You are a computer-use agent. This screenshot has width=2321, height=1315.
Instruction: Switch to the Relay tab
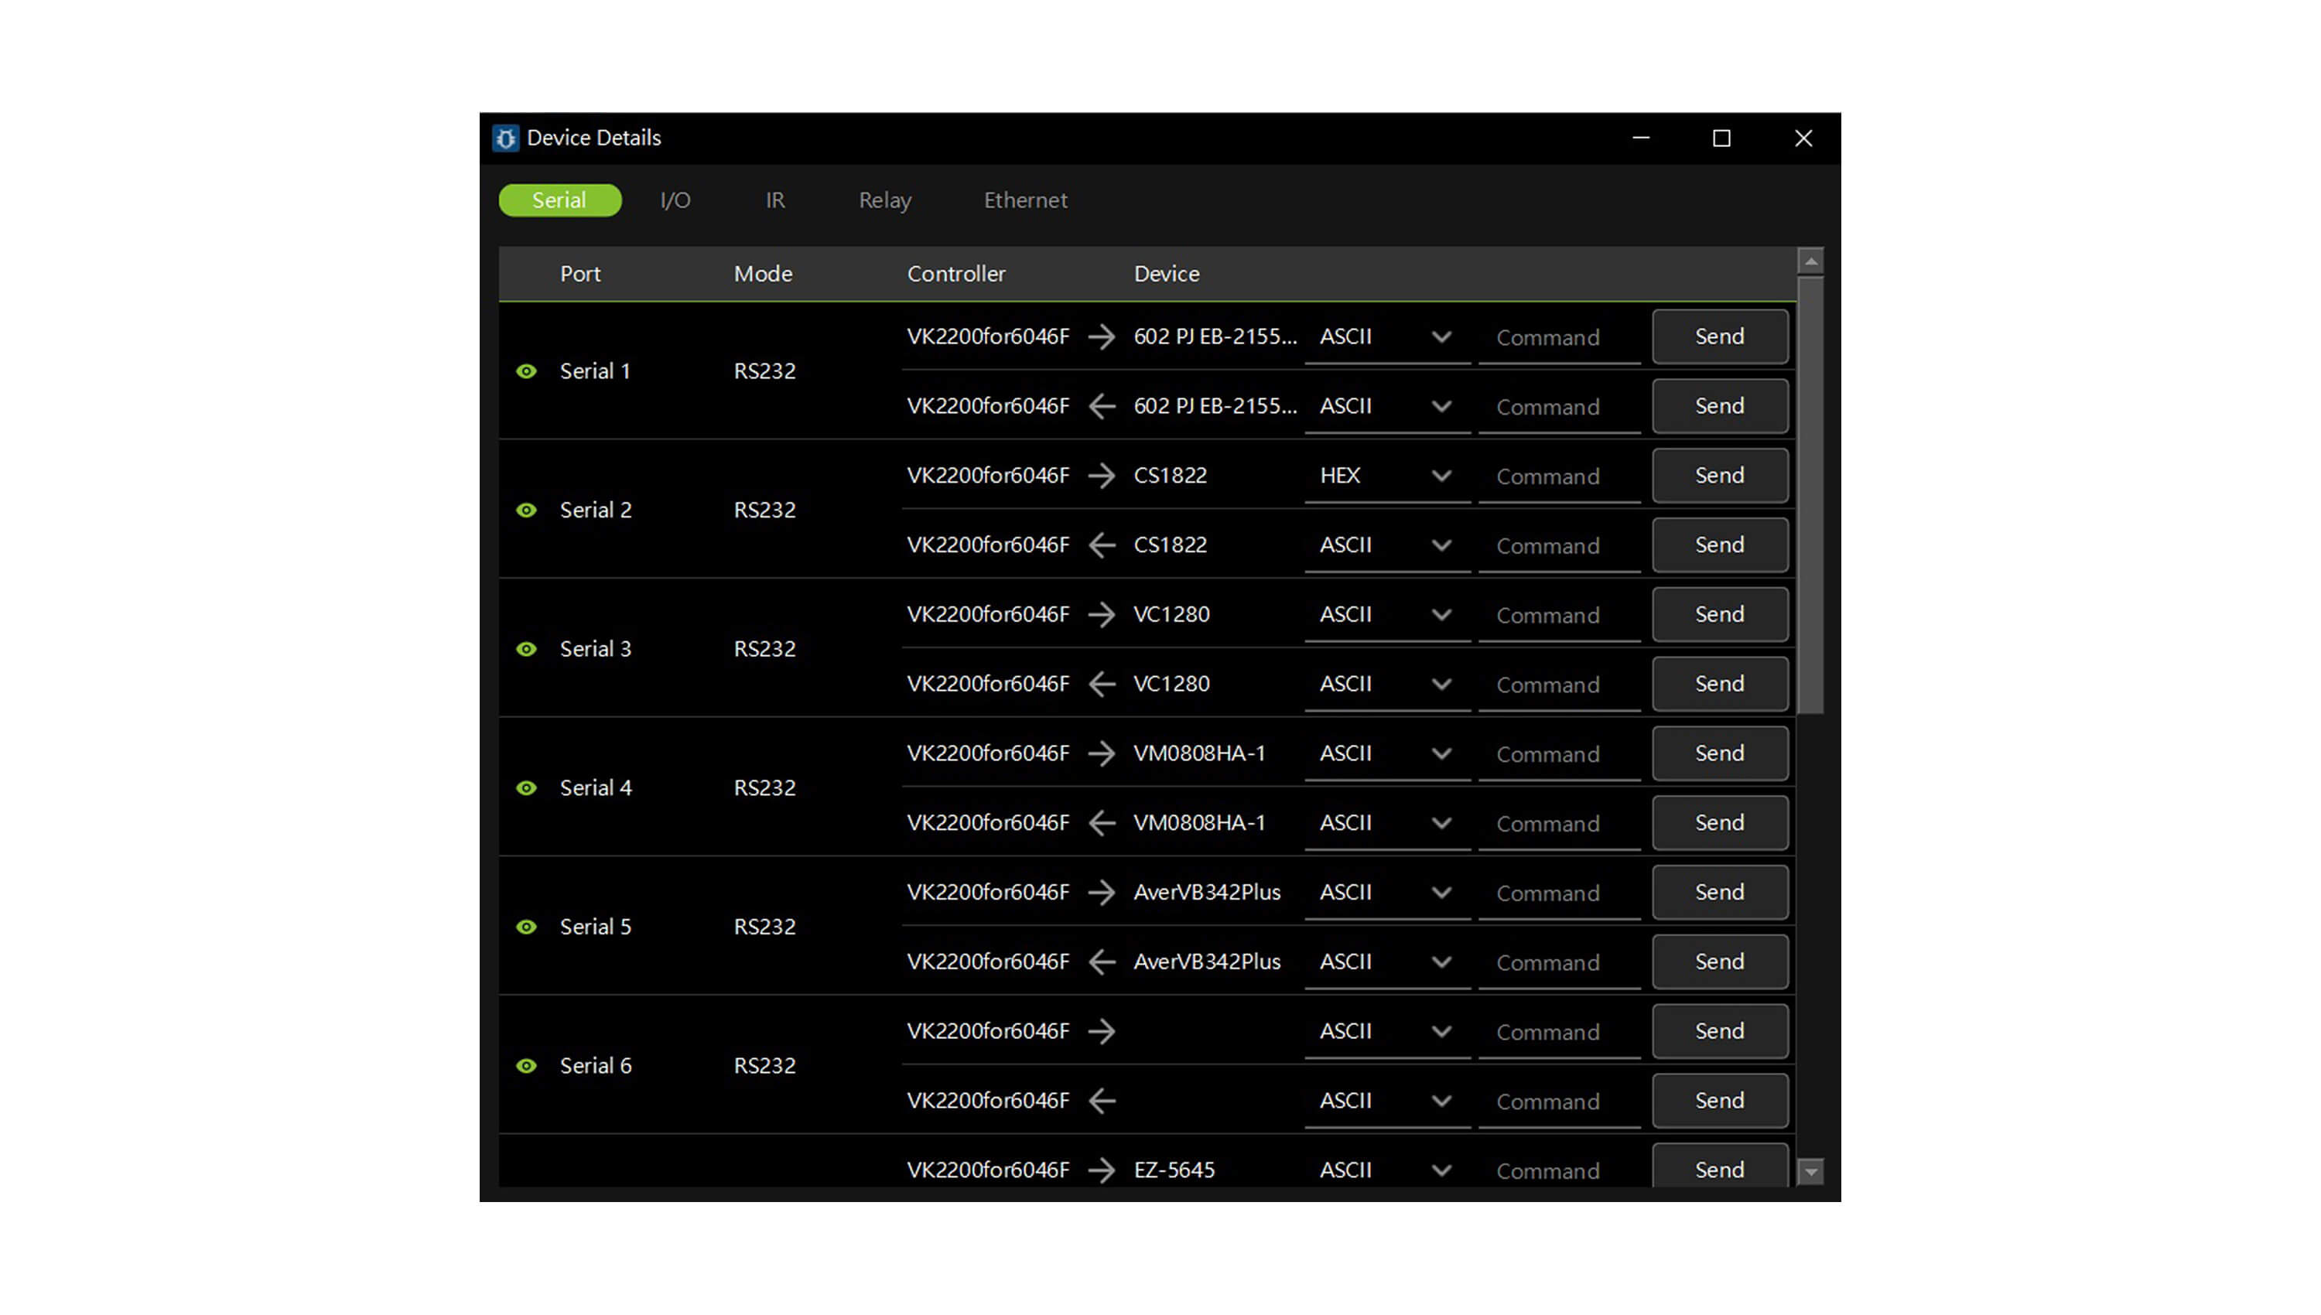(884, 200)
